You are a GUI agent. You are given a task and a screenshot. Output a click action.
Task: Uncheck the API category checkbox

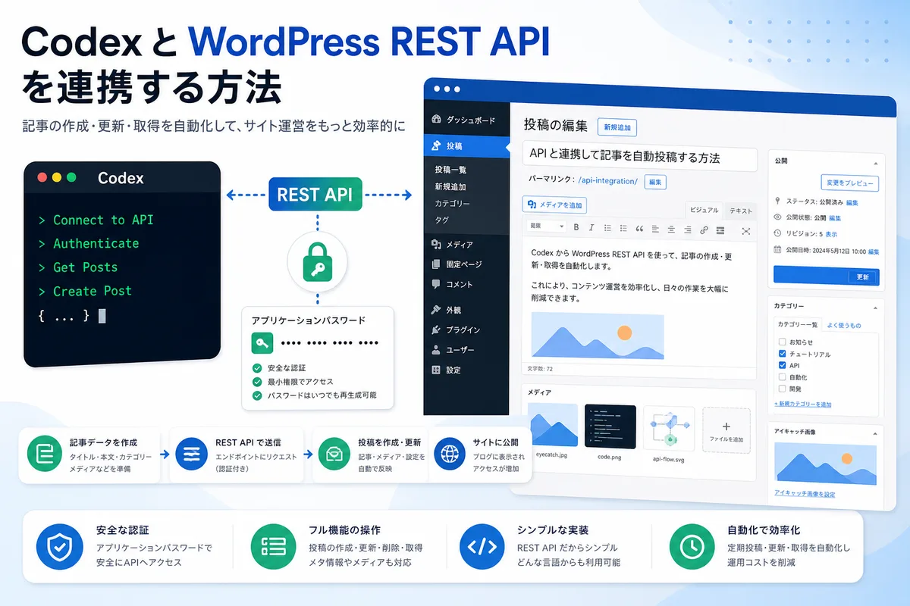(x=782, y=366)
